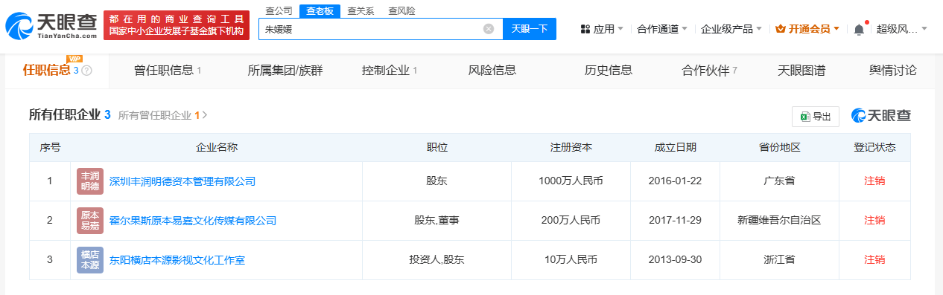Open the 深圳丰润明德资本管理有限公司 link
This screenshot has width=943, height=295.
[182, 181]
